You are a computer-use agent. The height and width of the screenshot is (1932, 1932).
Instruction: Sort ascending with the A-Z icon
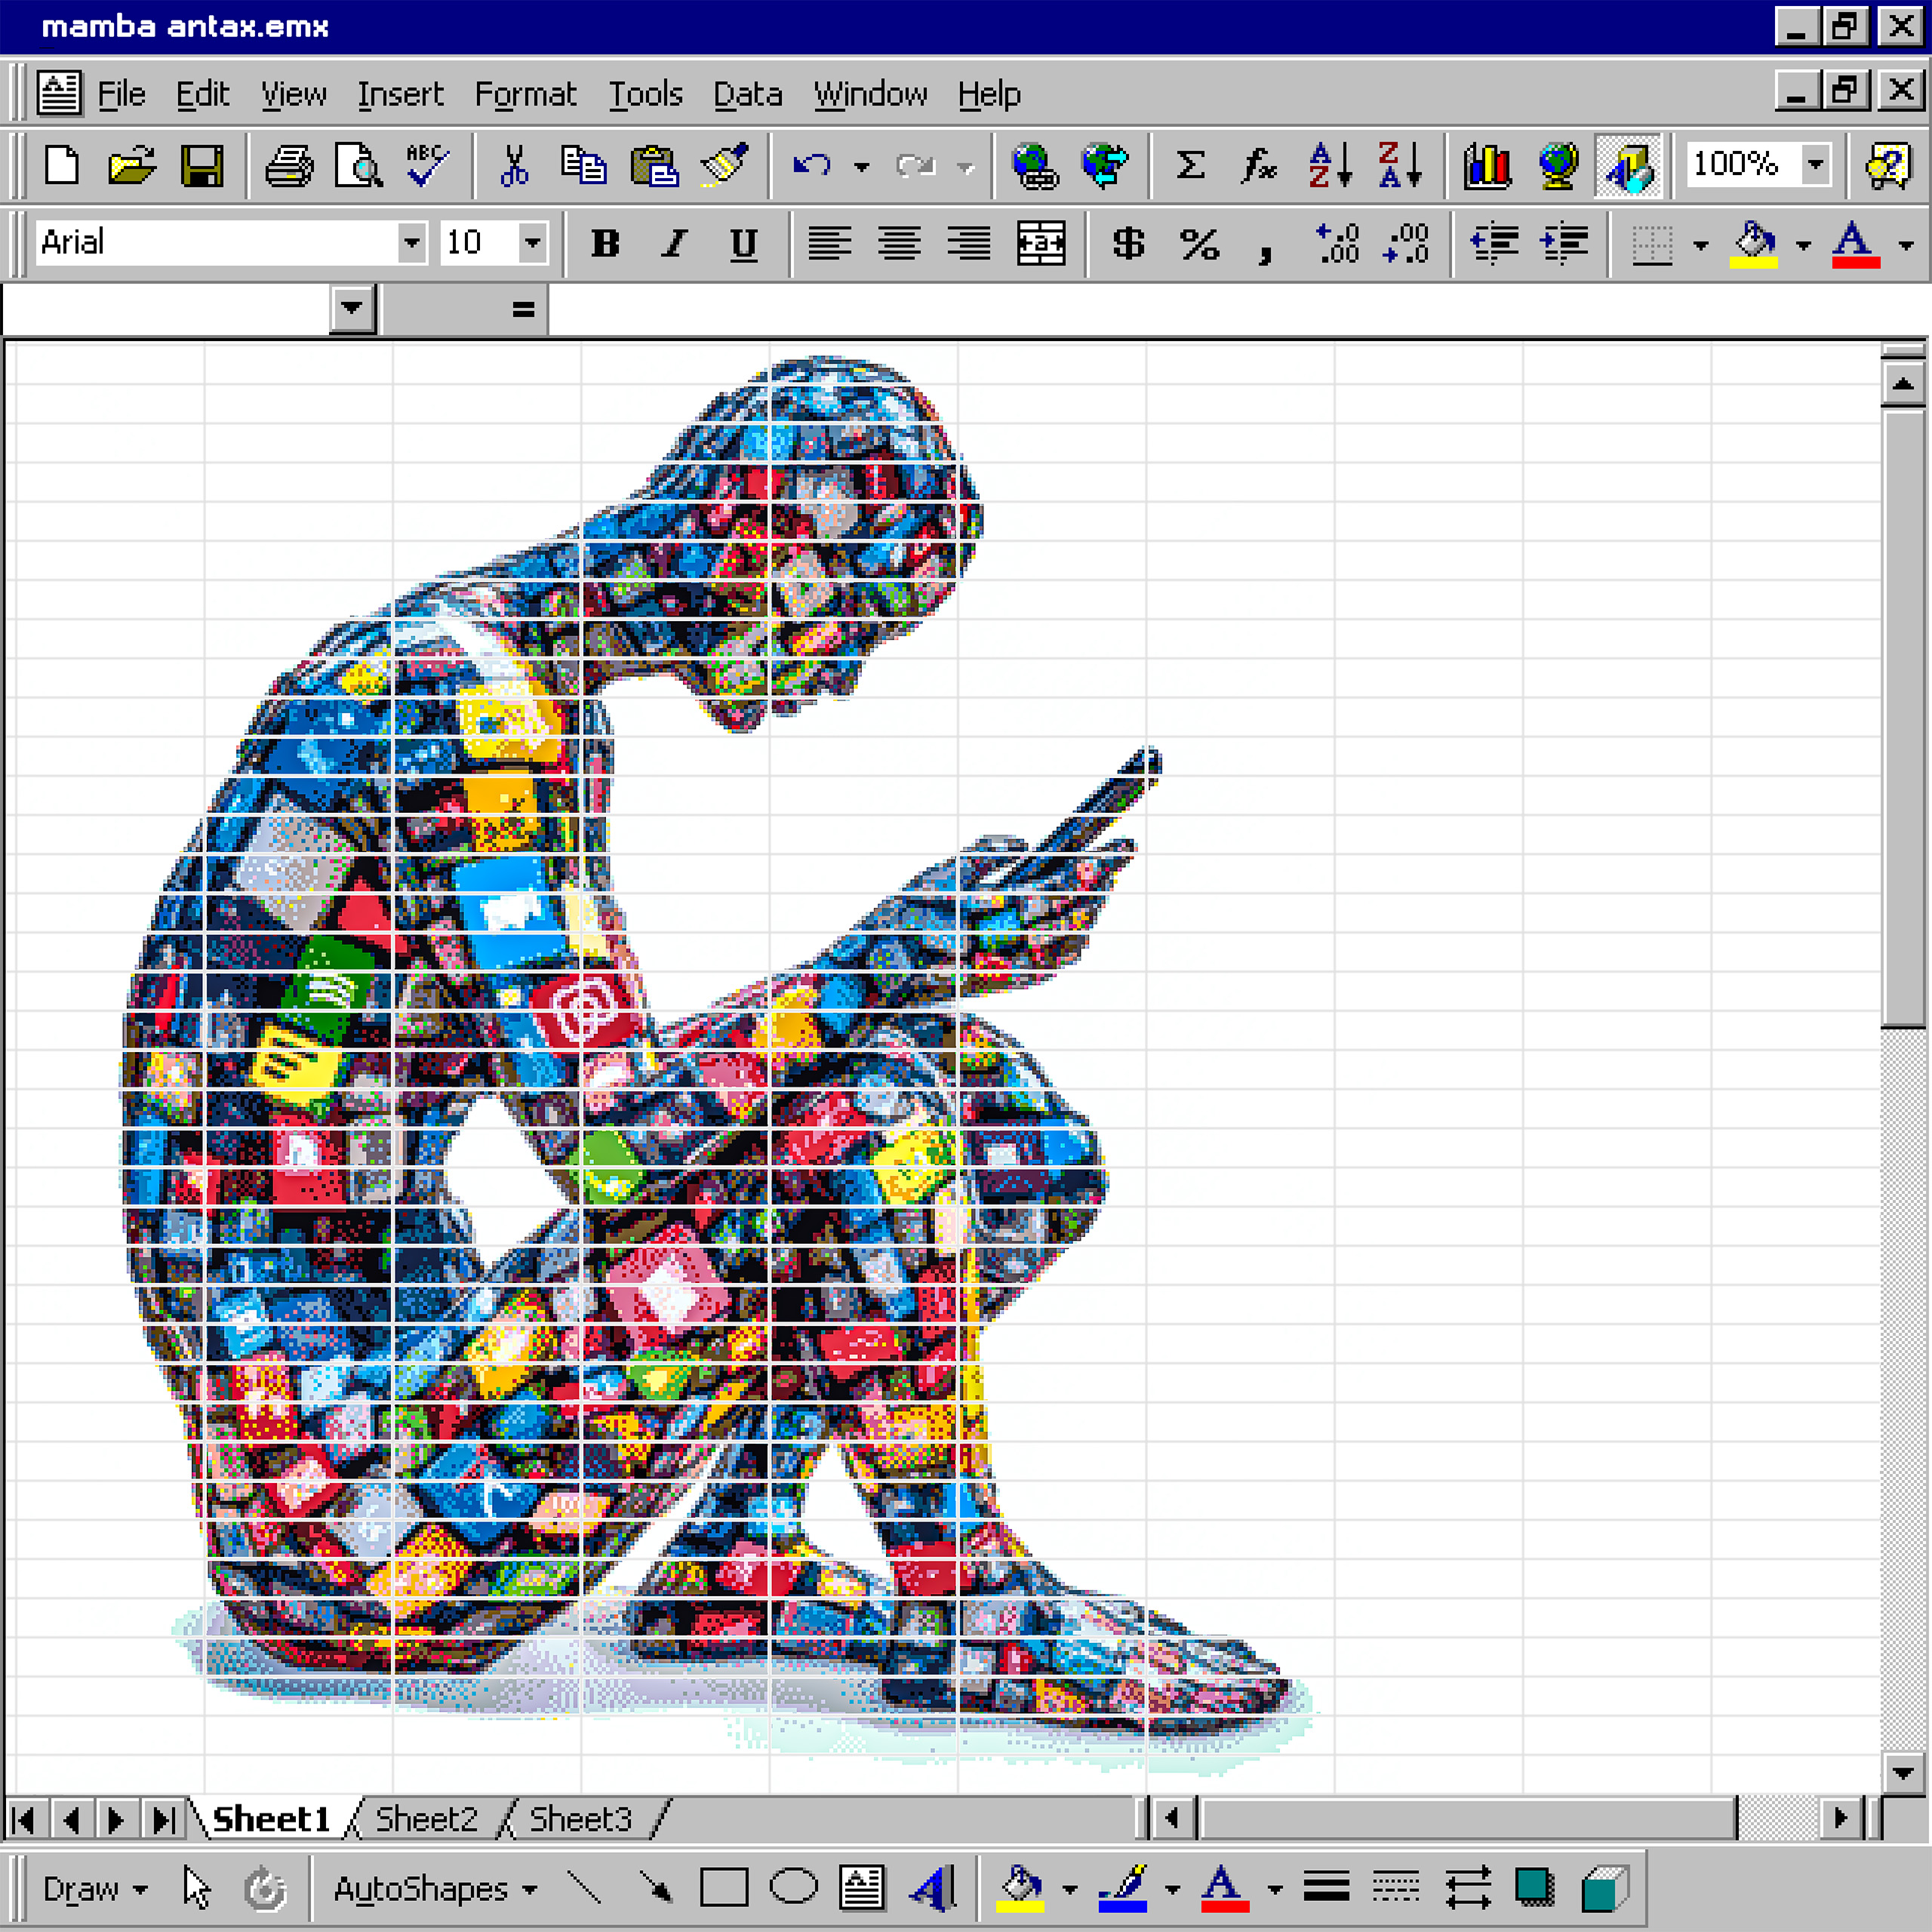point(1331,165)
